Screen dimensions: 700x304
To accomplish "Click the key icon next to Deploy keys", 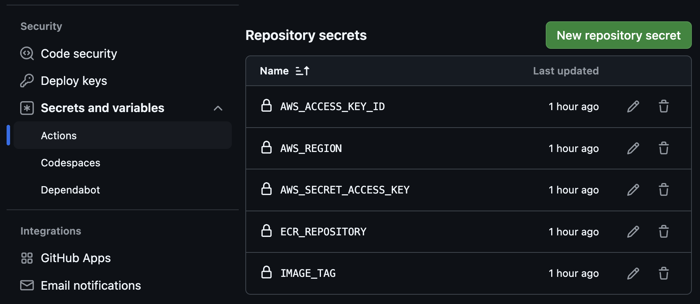I will (x=26, y=81).
